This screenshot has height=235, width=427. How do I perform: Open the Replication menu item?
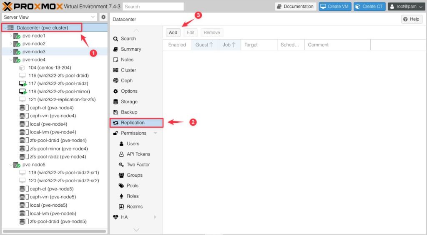pos(136,123)
